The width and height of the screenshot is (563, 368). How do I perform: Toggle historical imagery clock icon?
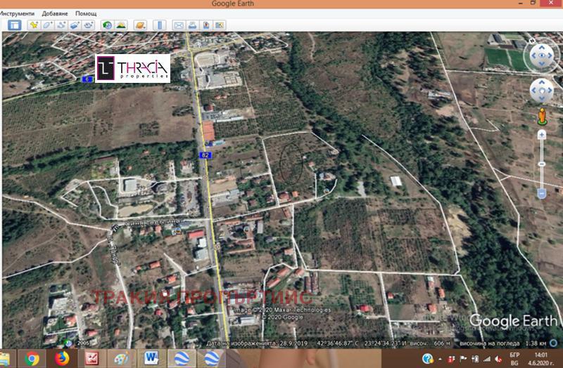[x=107, y=25]
